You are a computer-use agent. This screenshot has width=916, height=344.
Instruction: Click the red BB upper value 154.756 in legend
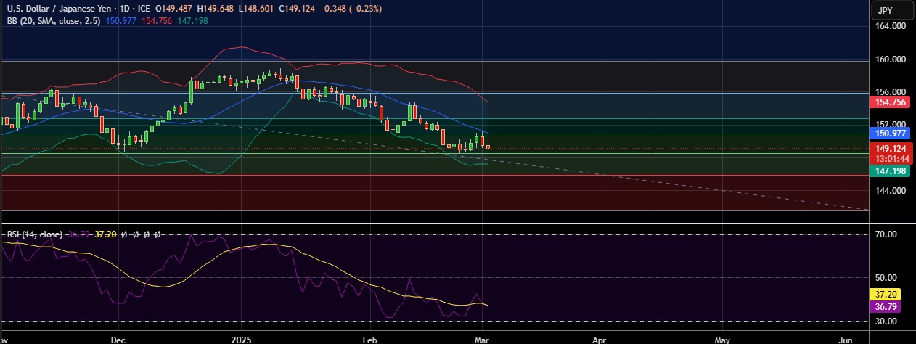[158, 20]
